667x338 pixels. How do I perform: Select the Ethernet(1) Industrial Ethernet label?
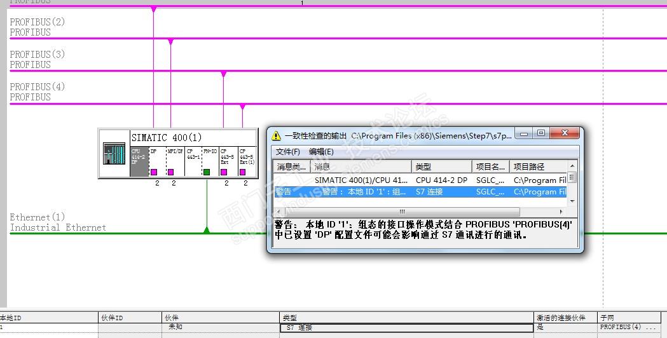(58, 222)
